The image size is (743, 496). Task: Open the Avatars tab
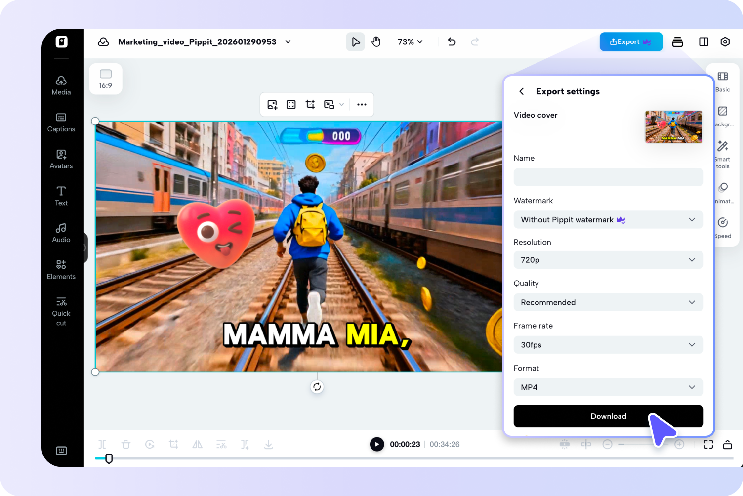tap(61, 160)
